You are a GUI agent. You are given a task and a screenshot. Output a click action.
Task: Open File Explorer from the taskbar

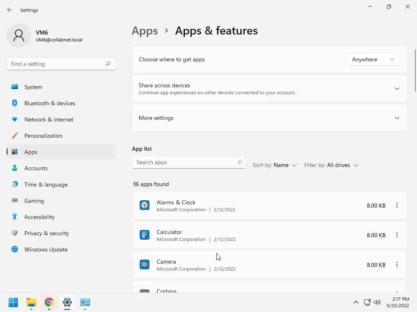click(31, 302)
